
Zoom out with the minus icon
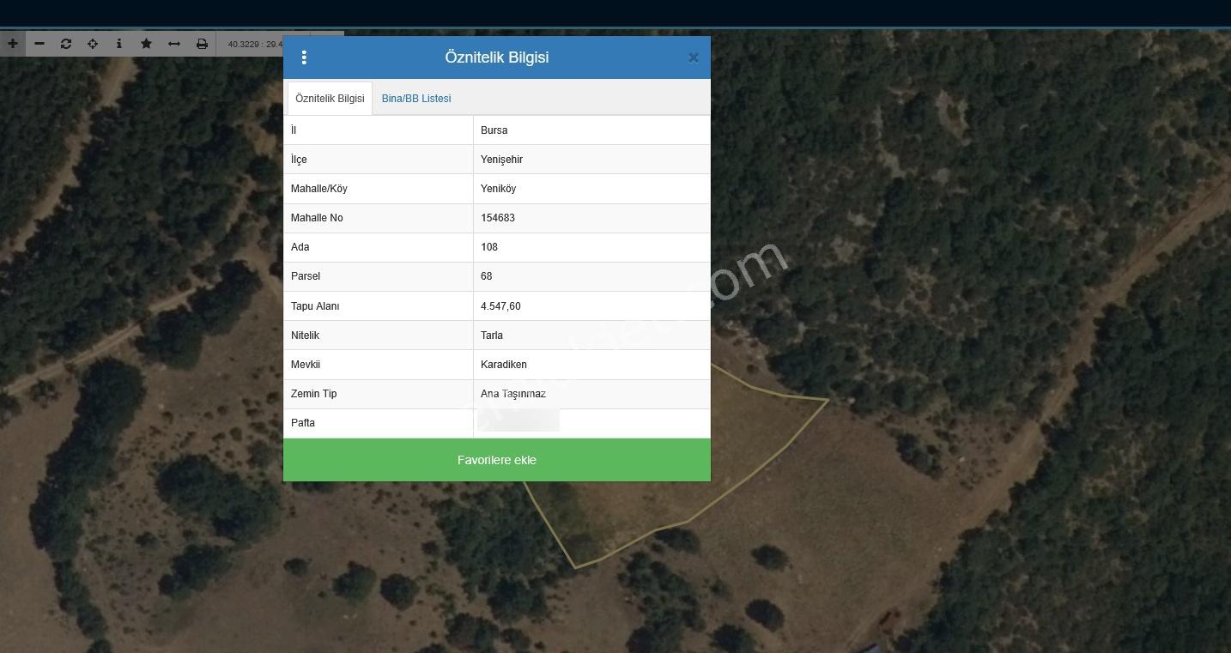point(39,44)
